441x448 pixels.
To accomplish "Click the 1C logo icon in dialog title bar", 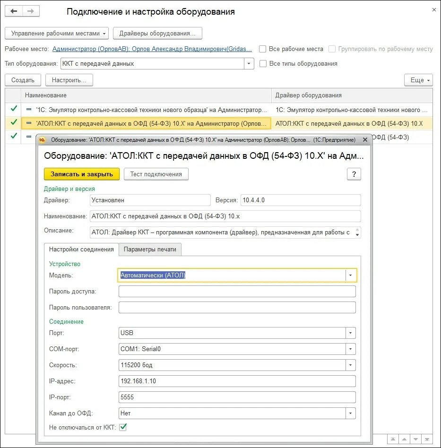I will coord(42,140).
